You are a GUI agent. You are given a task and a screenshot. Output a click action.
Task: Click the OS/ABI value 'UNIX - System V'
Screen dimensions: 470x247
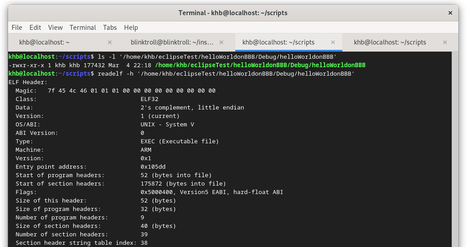click(x=167, y=125)
